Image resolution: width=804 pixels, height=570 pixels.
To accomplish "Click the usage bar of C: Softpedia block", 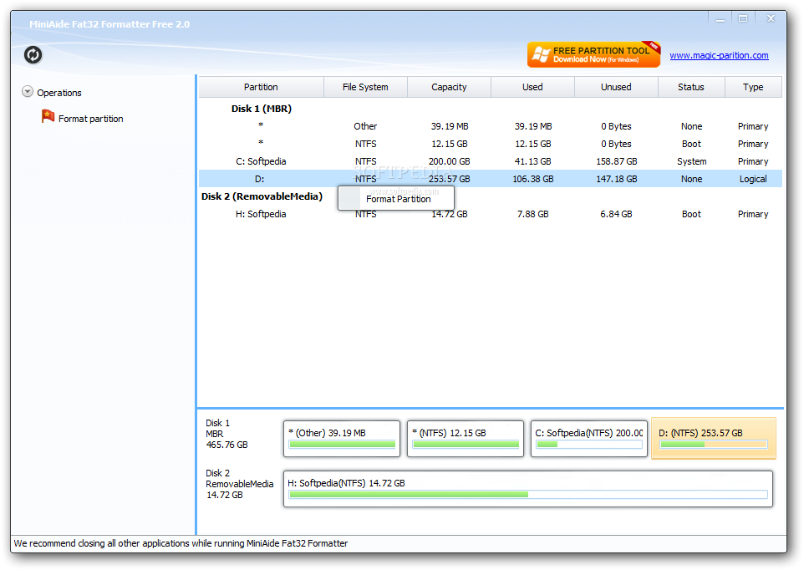I will coord(588,445).
